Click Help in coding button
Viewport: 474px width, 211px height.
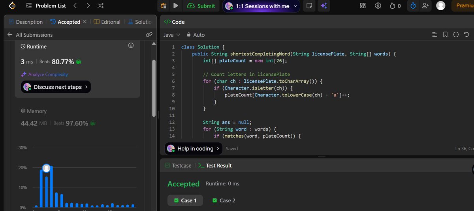[194, 148]
